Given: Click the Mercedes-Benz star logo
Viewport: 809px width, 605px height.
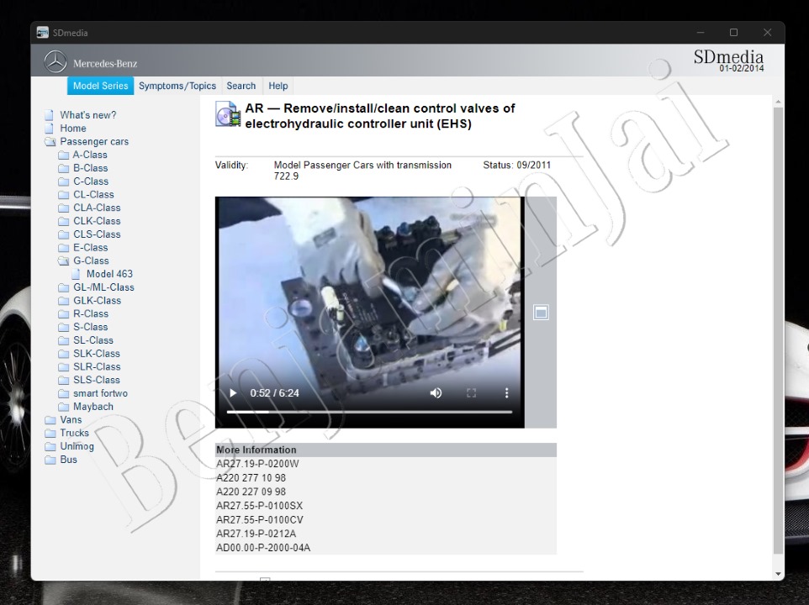Looking at the screenshot, I should click(56, 62).
